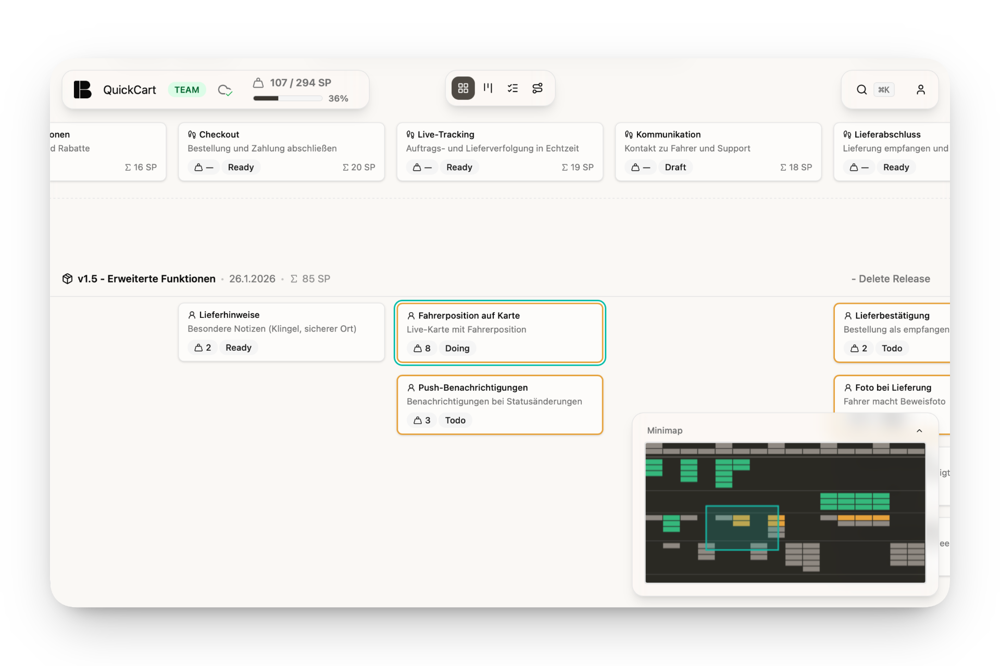Switch to the columns view icon
Screen dimensions: 1000x666
[488, 88]
